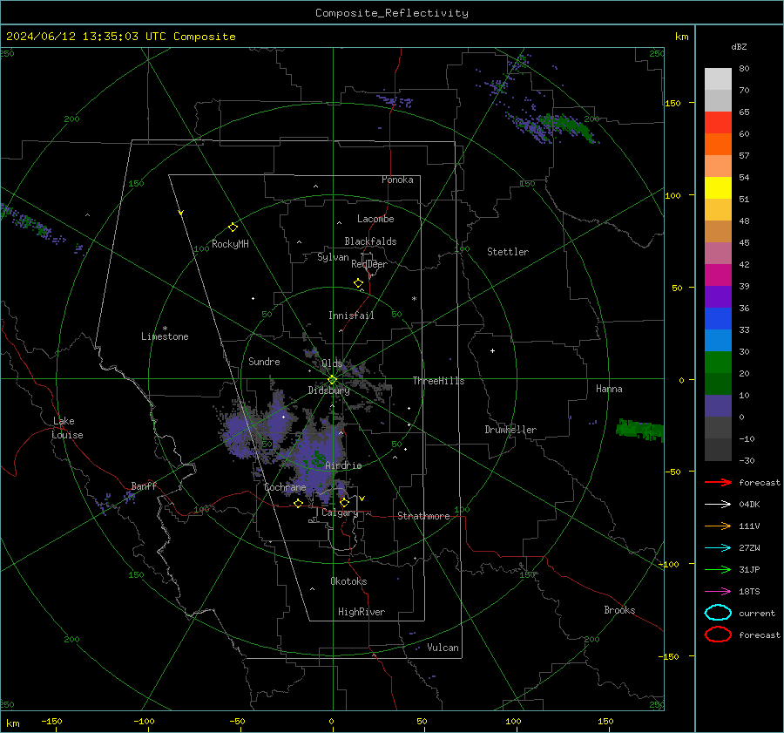Click the Sylvan label on map
This screenshot has width=784, height=733.
pos(333,257)
